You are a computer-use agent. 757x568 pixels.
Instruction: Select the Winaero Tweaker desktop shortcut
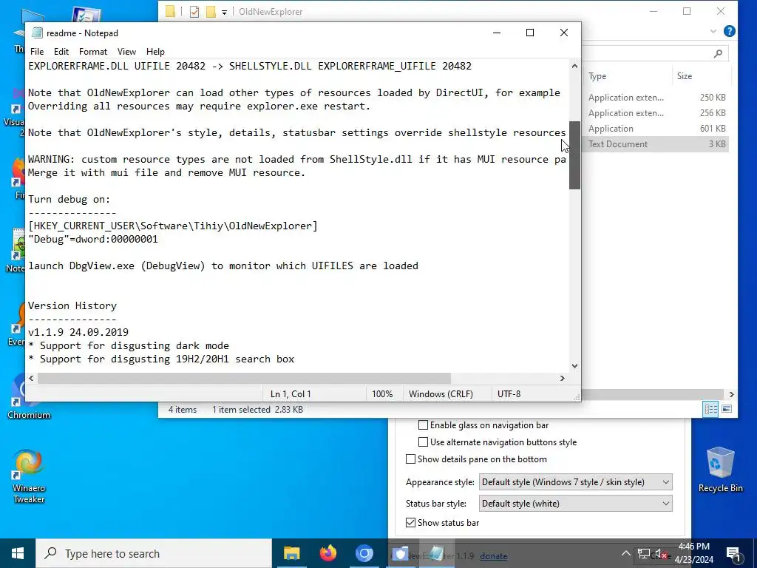29,476
